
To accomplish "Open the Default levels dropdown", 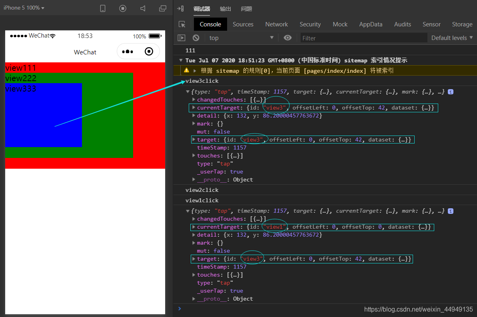I will coord(452,38).
